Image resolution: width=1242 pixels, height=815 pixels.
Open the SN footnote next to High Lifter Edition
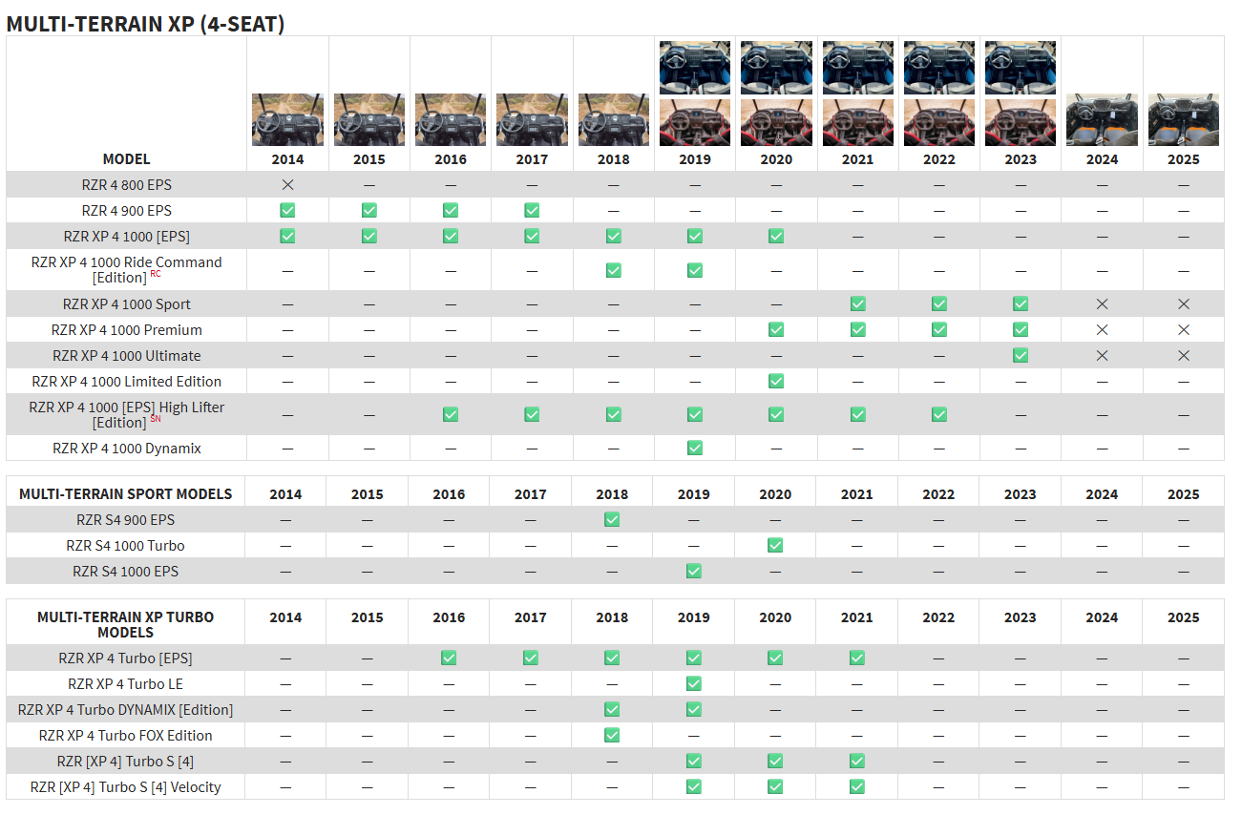tap(156, 419)
